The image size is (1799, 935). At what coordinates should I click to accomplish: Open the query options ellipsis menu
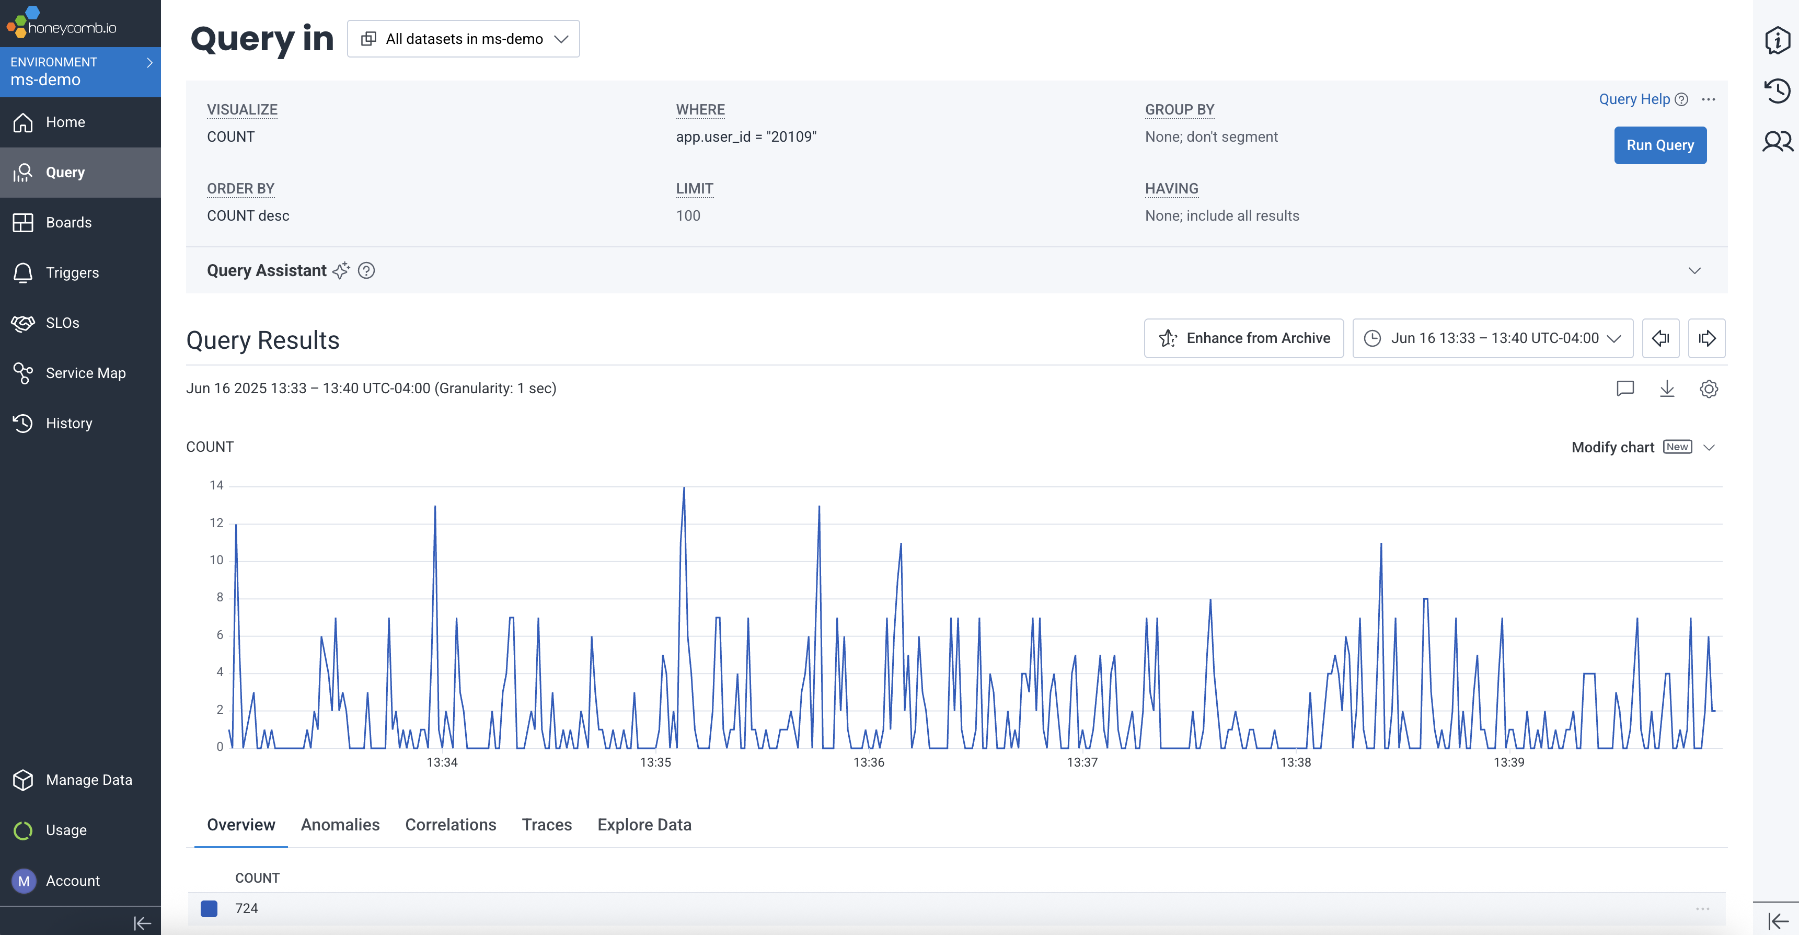(x=1708, y=99)
